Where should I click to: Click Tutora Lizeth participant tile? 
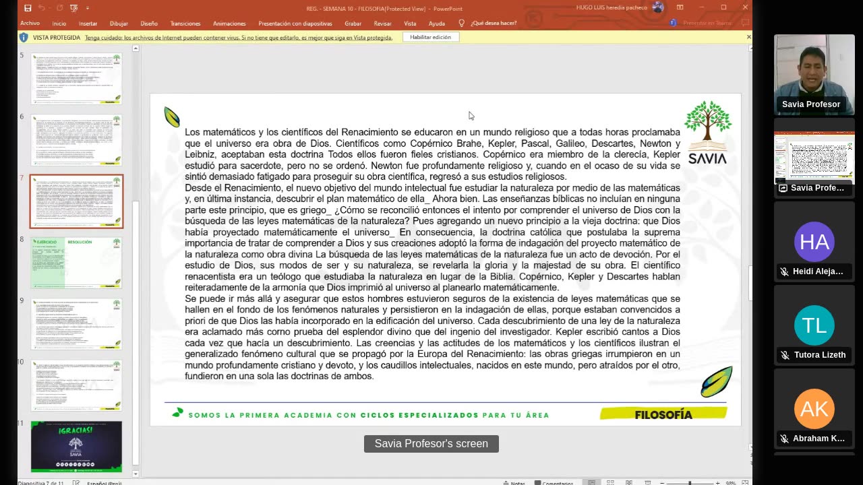(814, 326)
